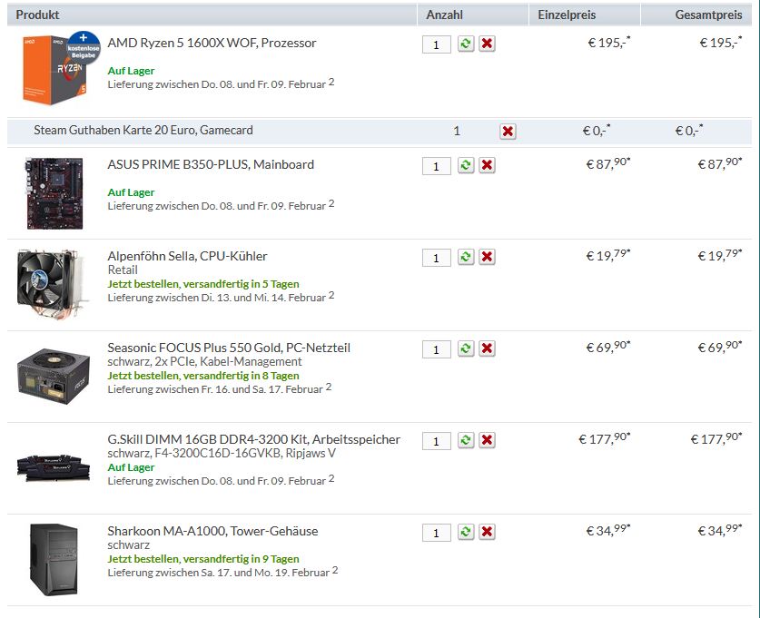Click 'versandfertig in 5 Tagen' text

(x=241, y=284)
